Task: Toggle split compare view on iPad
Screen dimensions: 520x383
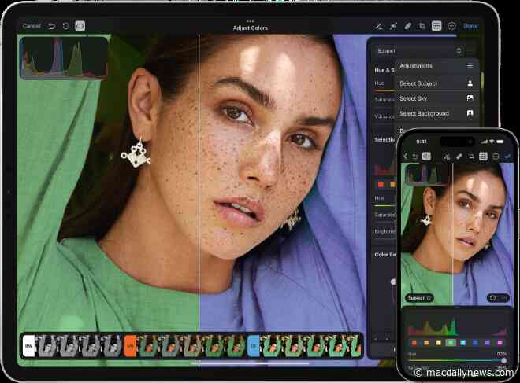Action: (80, 26)
